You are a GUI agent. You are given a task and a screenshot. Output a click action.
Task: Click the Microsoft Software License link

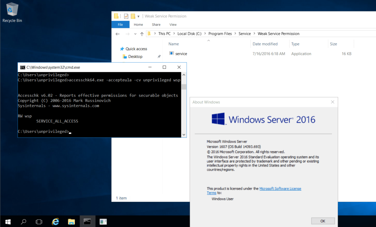tap(280, 189)
